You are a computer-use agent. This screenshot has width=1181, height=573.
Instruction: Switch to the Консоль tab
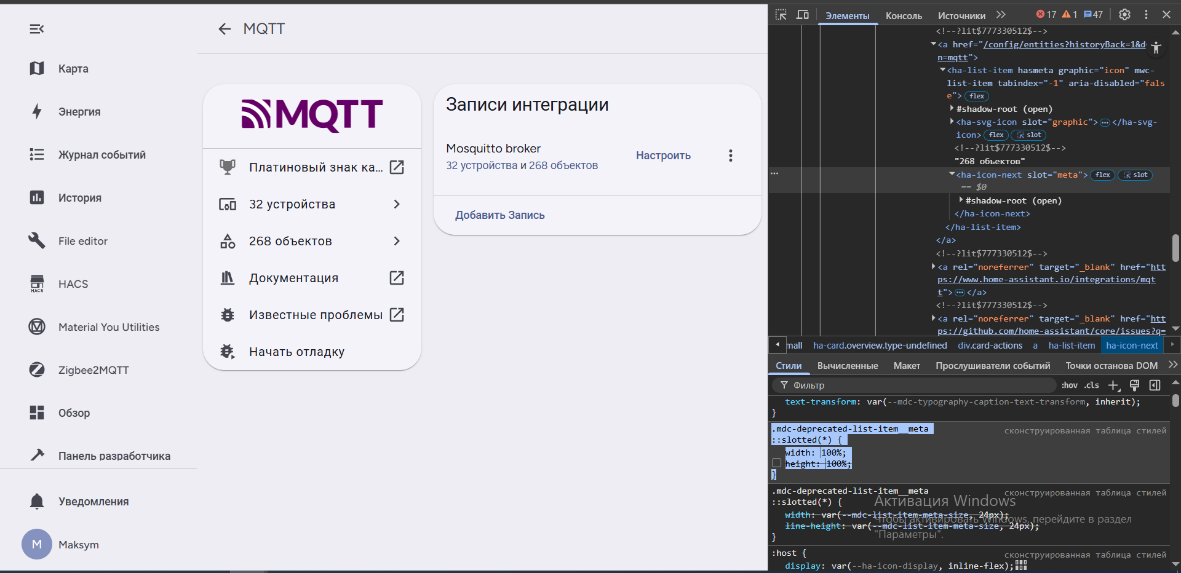coord(904,16)
